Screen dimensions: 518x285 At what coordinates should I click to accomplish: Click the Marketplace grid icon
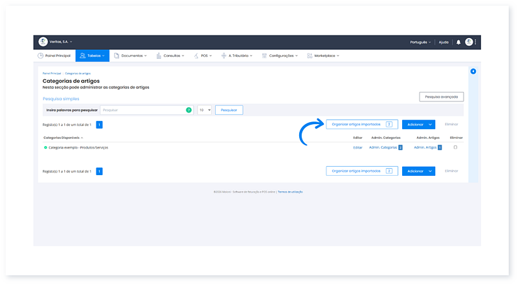tap(310, 56)
